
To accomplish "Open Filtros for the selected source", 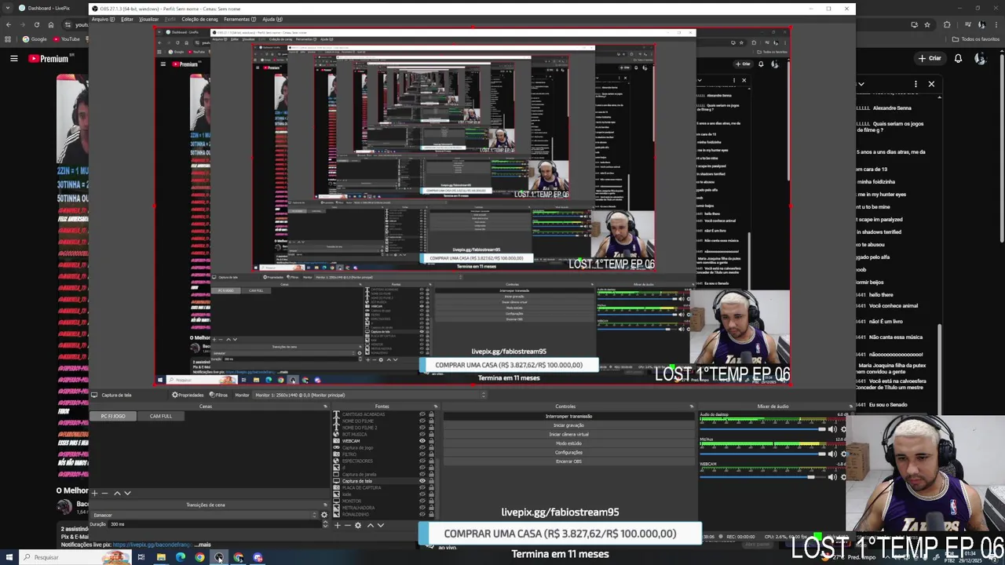I will (219, 395).
